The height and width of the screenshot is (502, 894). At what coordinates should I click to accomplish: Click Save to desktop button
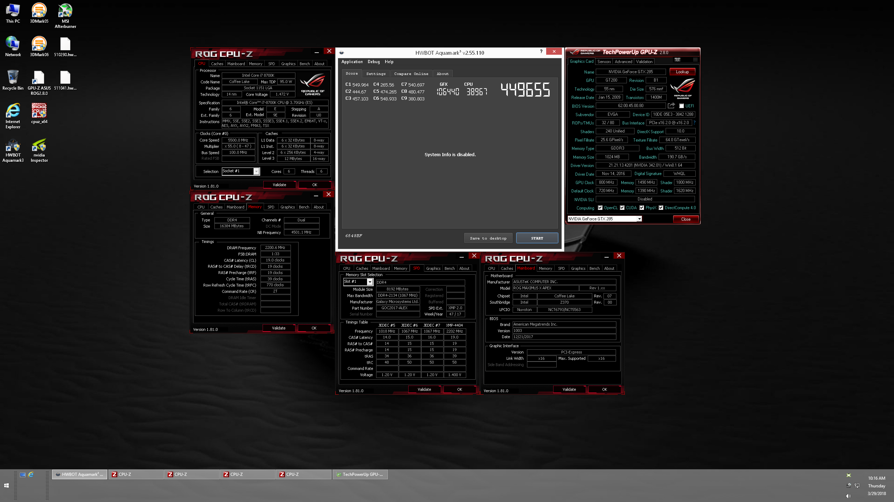(488, 238)
